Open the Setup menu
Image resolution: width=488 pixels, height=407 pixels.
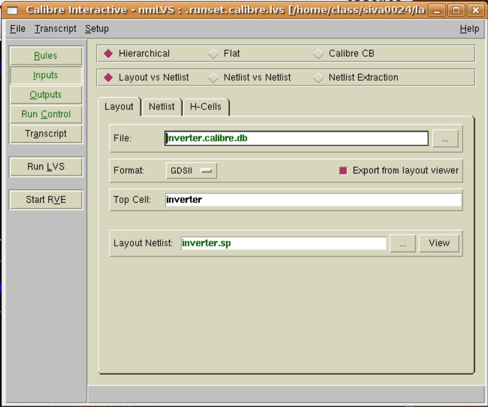(97, 29)
